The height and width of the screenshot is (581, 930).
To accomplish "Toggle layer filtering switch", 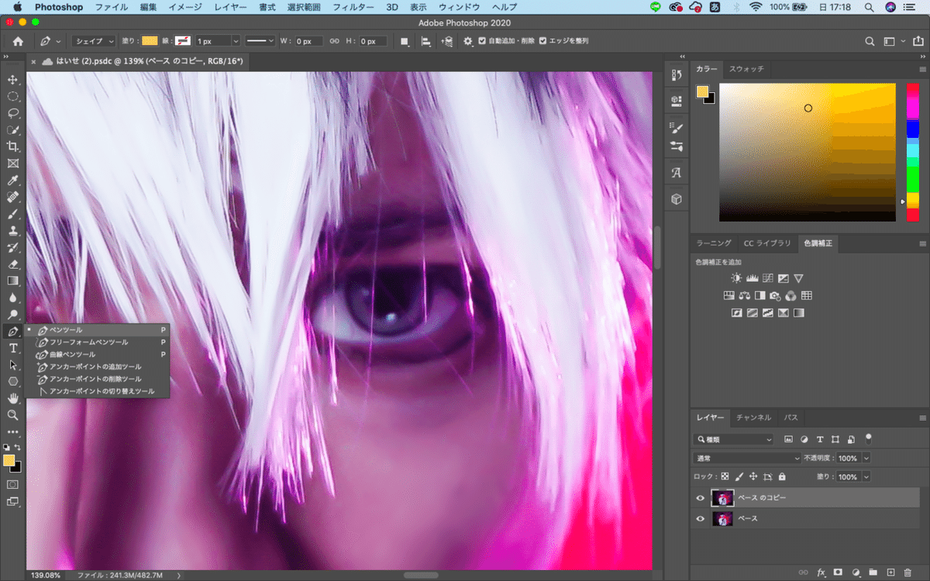I will pos(869,438).
